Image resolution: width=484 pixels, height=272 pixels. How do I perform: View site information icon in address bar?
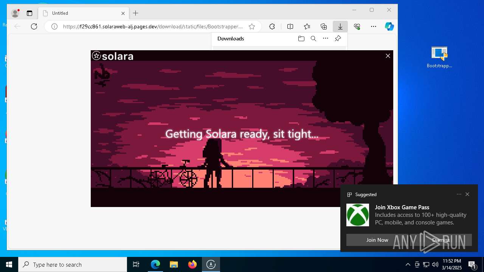tap(54, 26)
